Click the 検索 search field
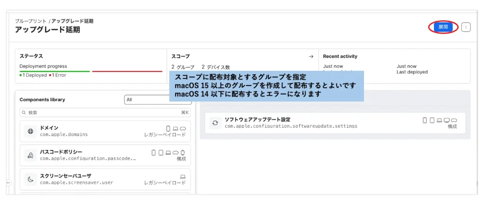Viewport: 484px width, 200px height. [95, 113]
